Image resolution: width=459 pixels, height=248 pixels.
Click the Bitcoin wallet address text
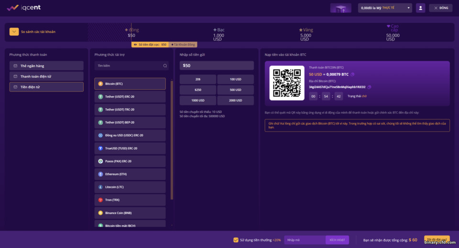point(337,87)
